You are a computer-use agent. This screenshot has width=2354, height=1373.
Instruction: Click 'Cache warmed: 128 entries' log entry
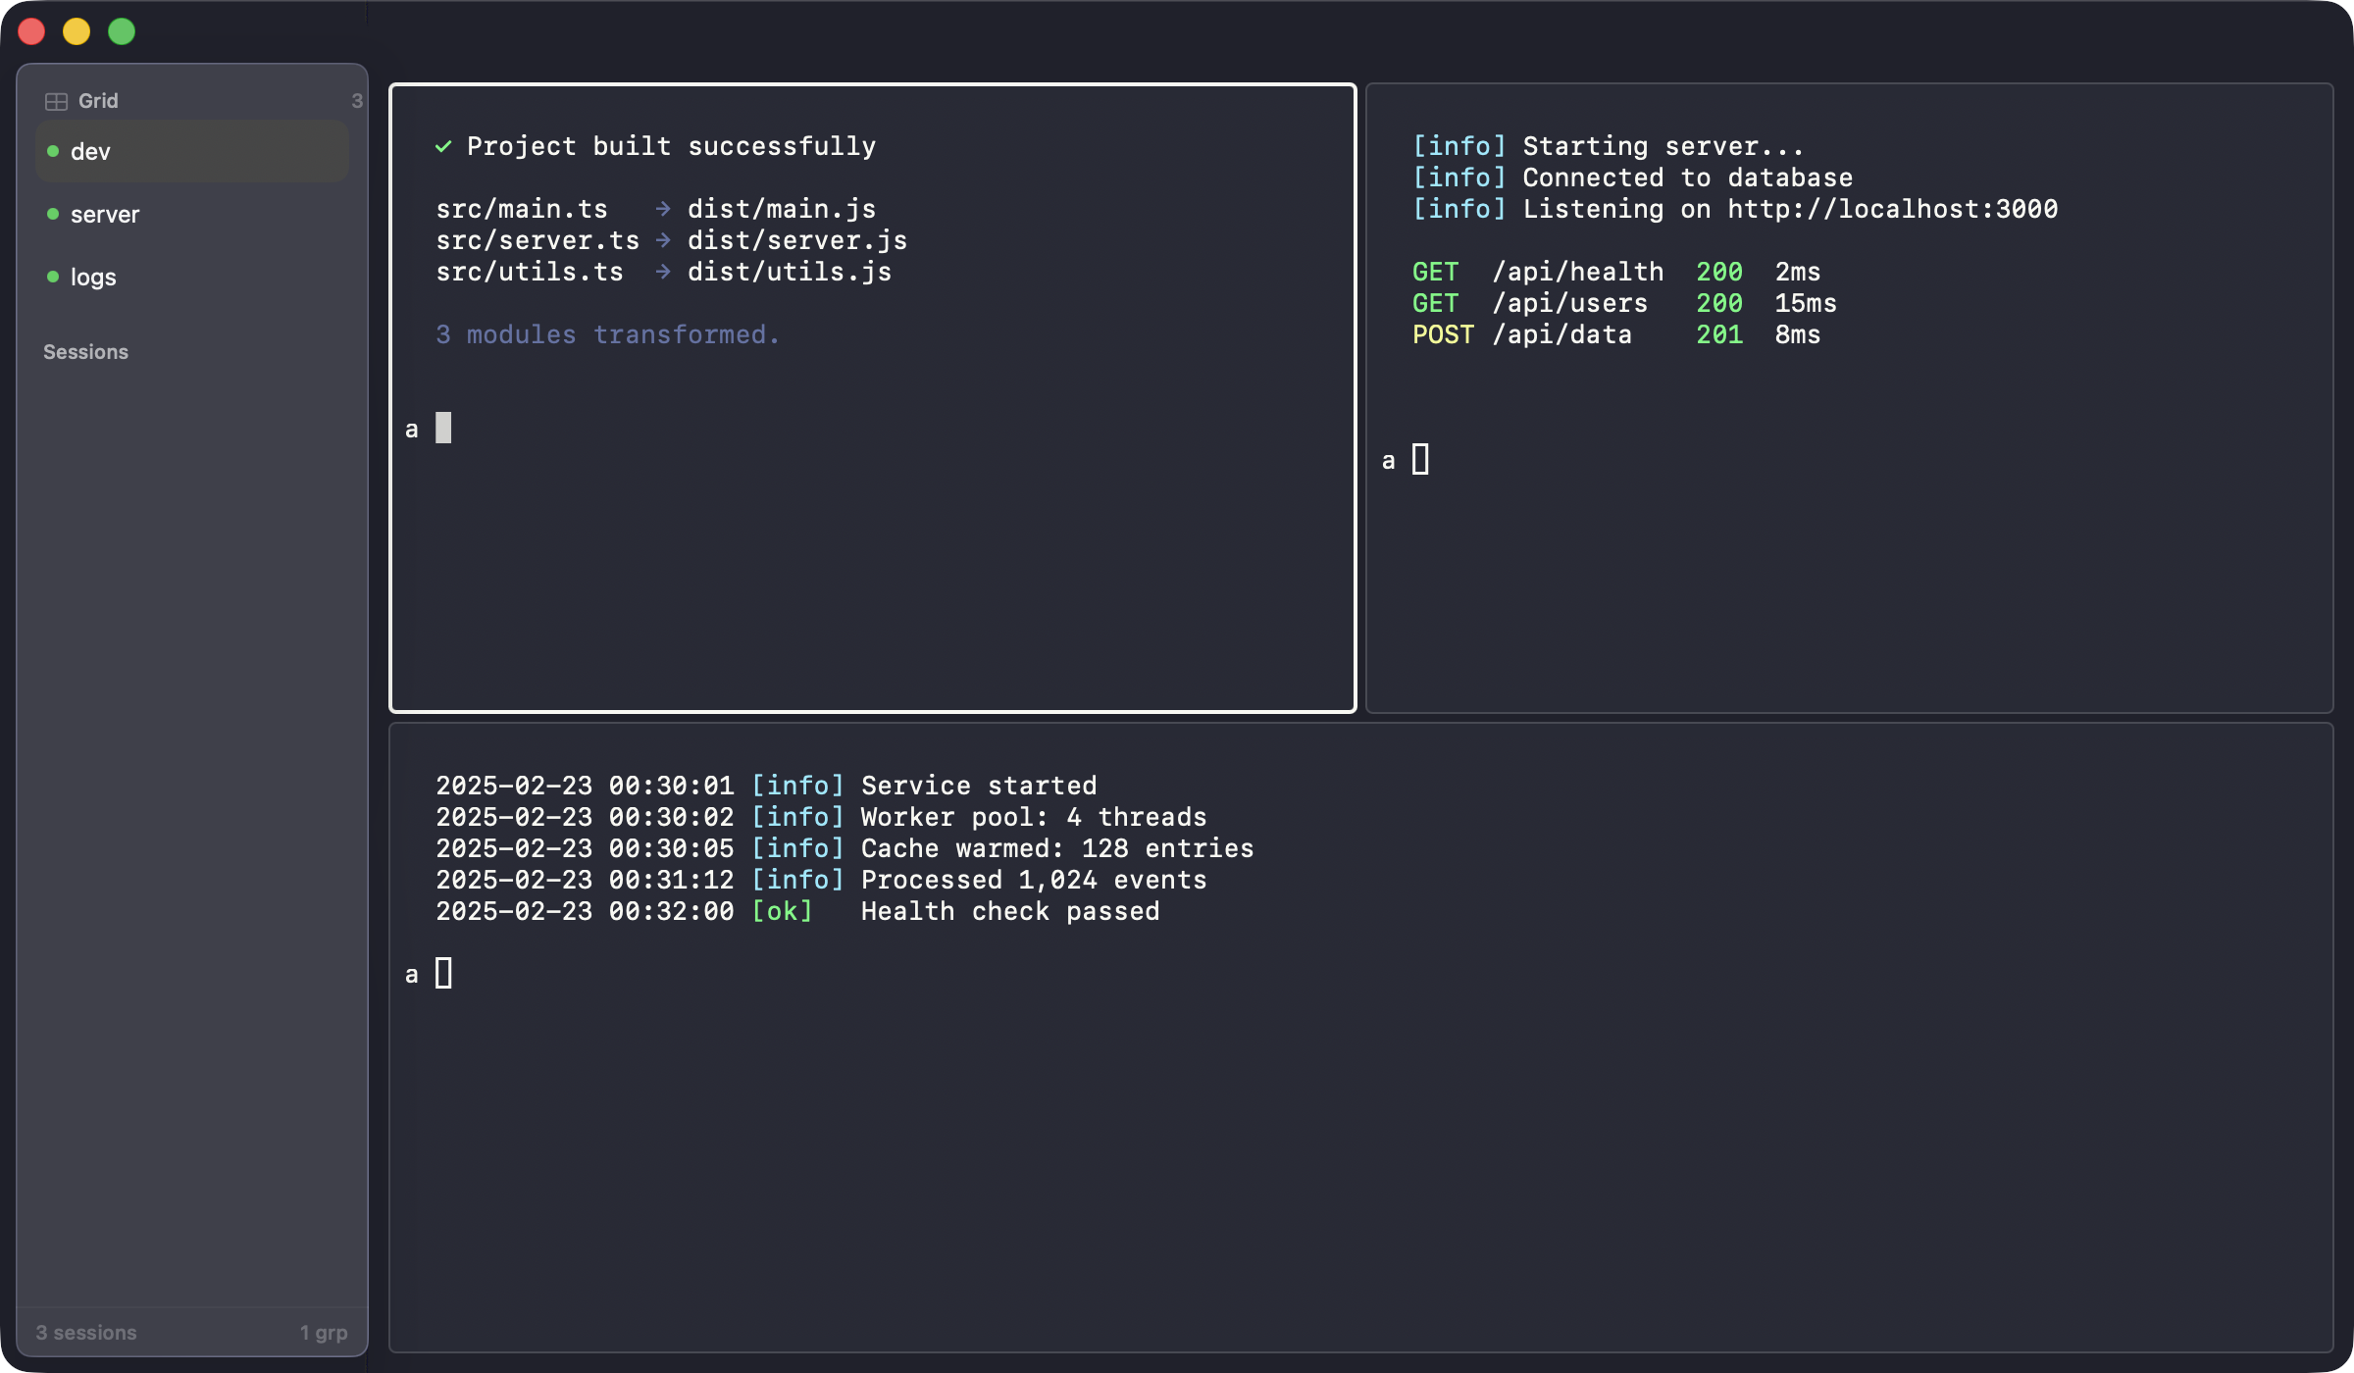1057,848
